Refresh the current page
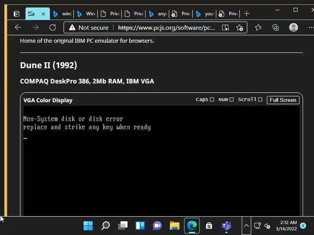 click(x=53, y=27)
